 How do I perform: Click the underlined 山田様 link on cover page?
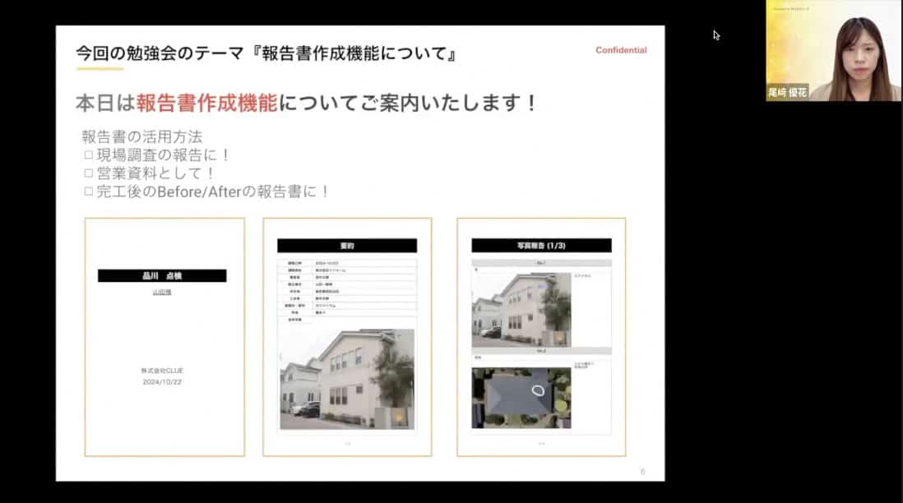point(162,292)
